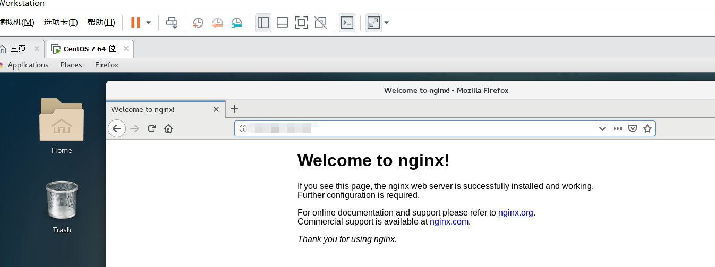Send Ctrl+Alt+Del to virtual machine
Image resolution: width=715 pixels, height=267 pixels.
[x=172, y=22]
